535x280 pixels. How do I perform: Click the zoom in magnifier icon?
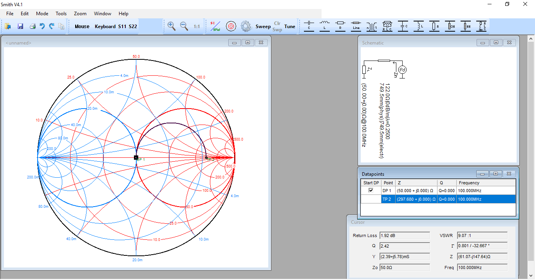click(x=171, y=26)
